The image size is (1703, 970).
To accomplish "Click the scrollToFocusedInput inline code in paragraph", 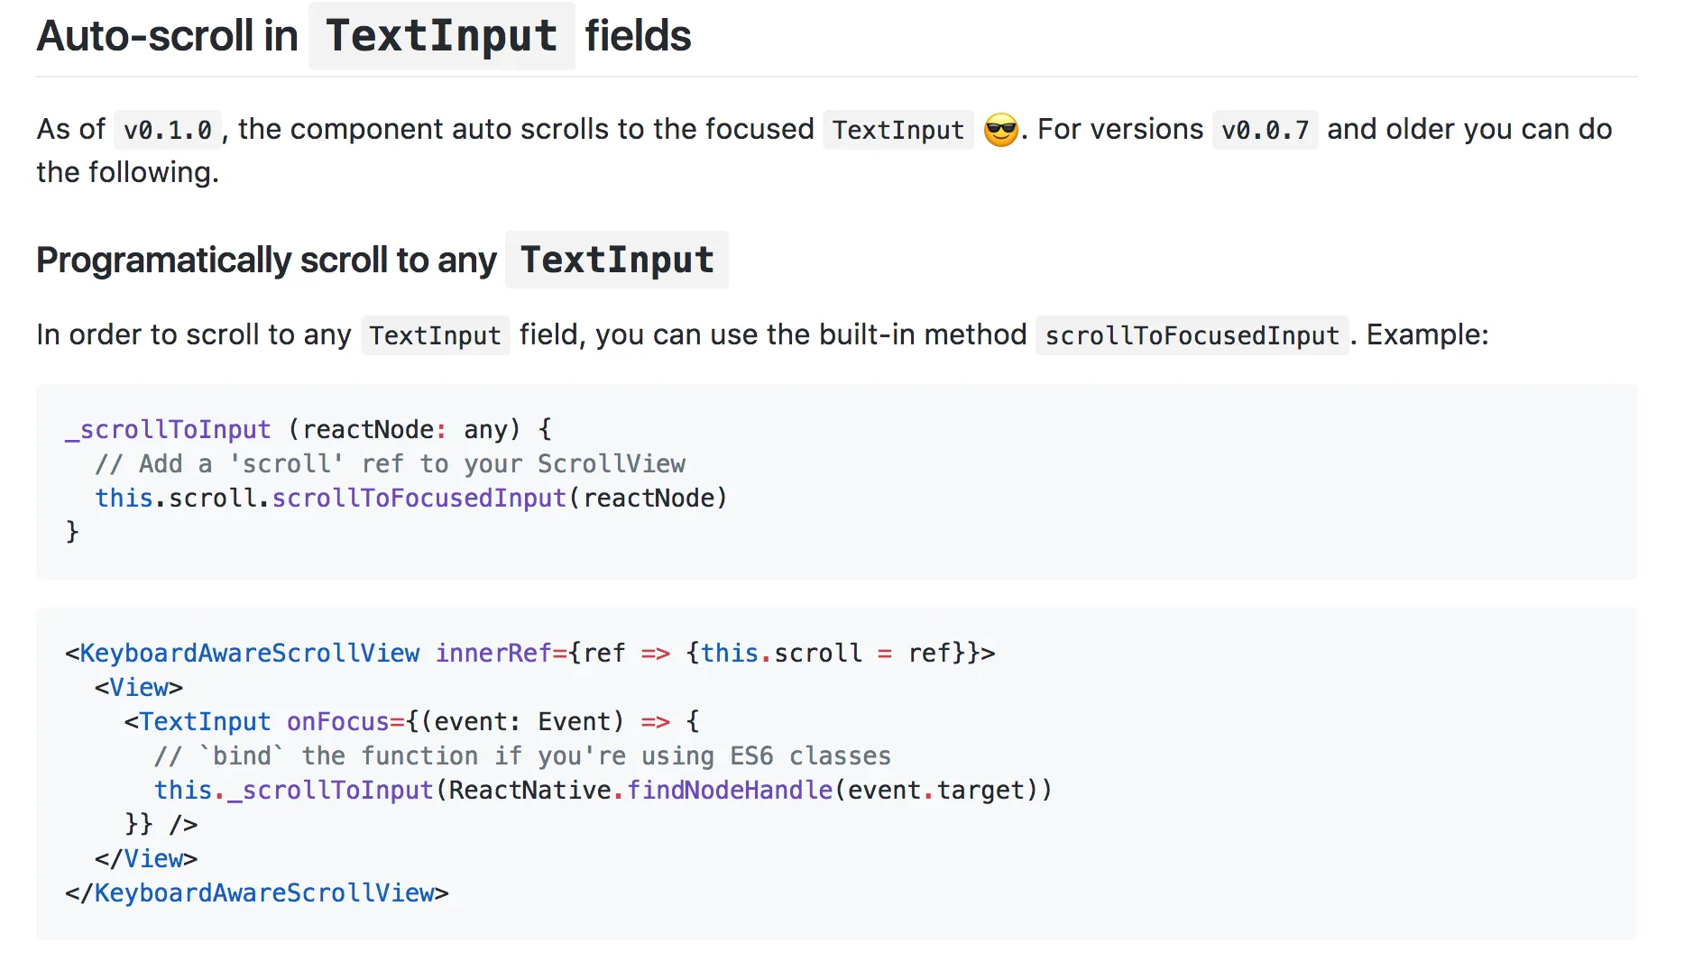I will pyautogui.click(x=1192, y=335).
